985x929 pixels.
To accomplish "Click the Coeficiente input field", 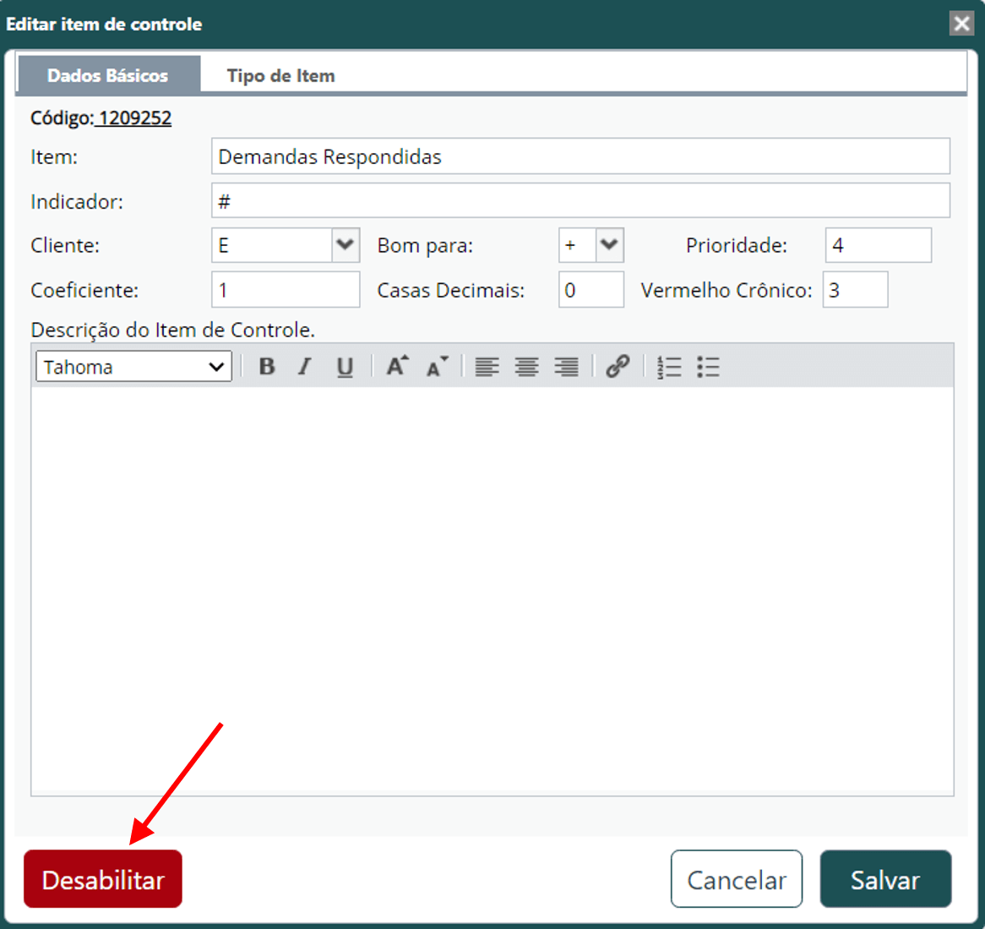I will (286, 290).
